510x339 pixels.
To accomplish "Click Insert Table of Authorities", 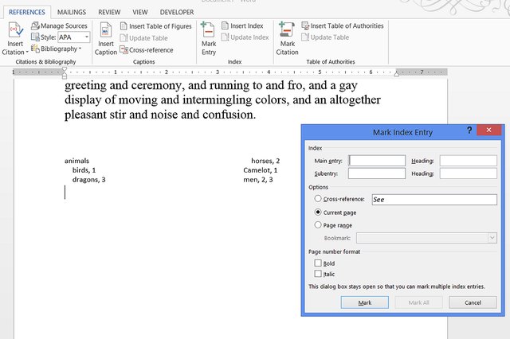I will (x=343, y=25).
